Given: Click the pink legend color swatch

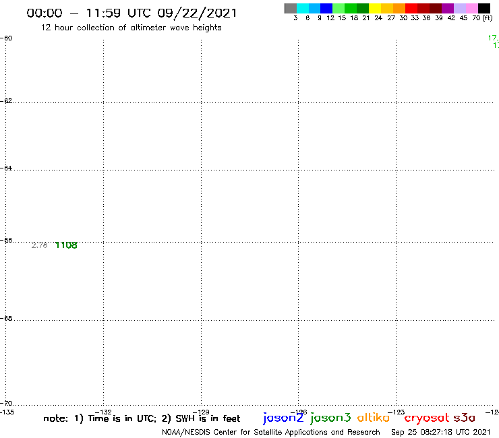Looking at the screenshot, I should pos(472,8).
